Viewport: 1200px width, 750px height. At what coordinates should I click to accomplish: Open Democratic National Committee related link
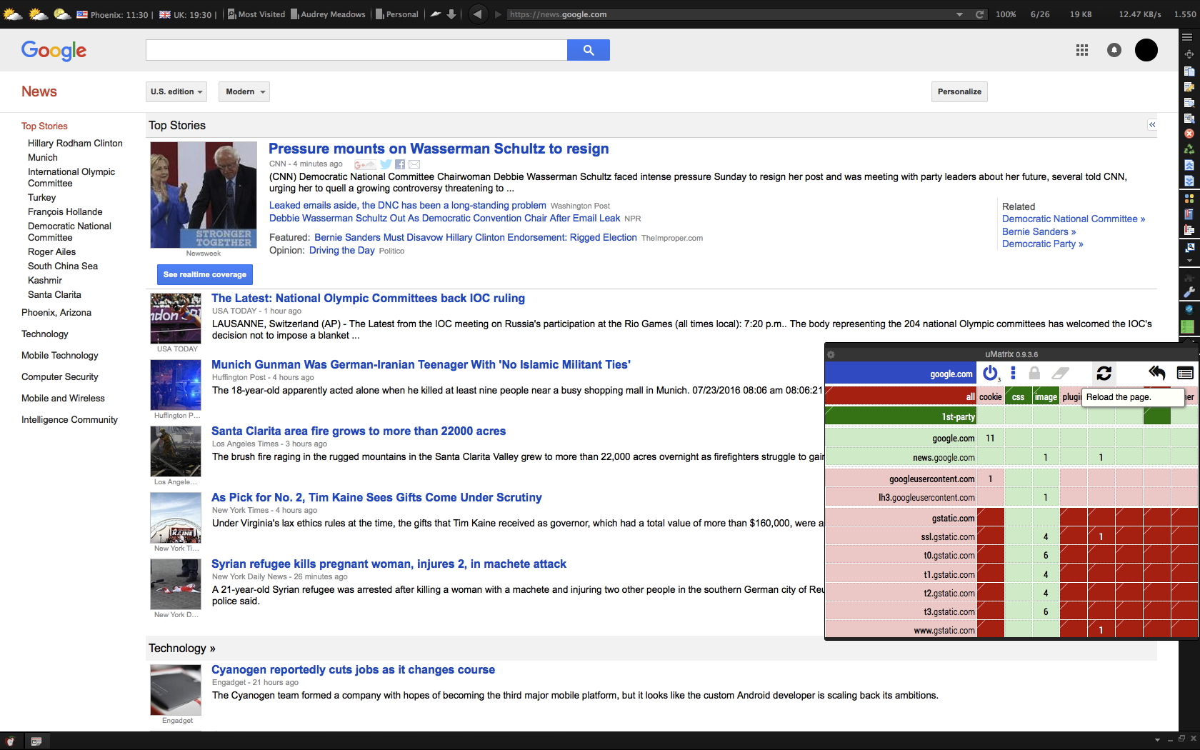click(1073, 219)
